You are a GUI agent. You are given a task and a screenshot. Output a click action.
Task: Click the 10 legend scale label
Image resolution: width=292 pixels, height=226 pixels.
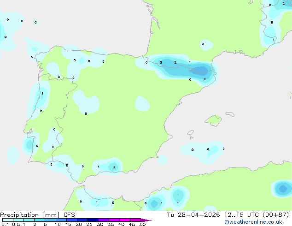click(58, 224)
